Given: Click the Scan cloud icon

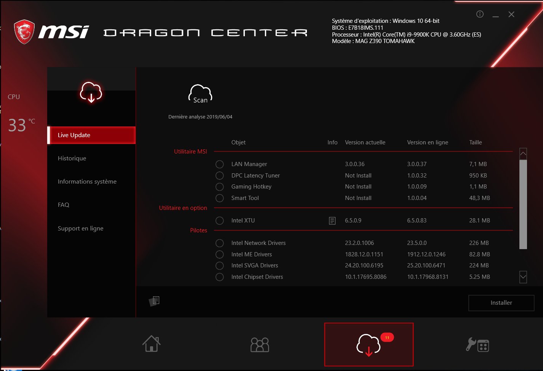Looking at the screenshot, I should (200, 94).
